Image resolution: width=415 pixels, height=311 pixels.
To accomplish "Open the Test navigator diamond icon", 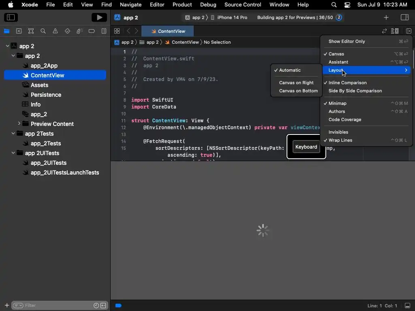I will pos(68,31).
